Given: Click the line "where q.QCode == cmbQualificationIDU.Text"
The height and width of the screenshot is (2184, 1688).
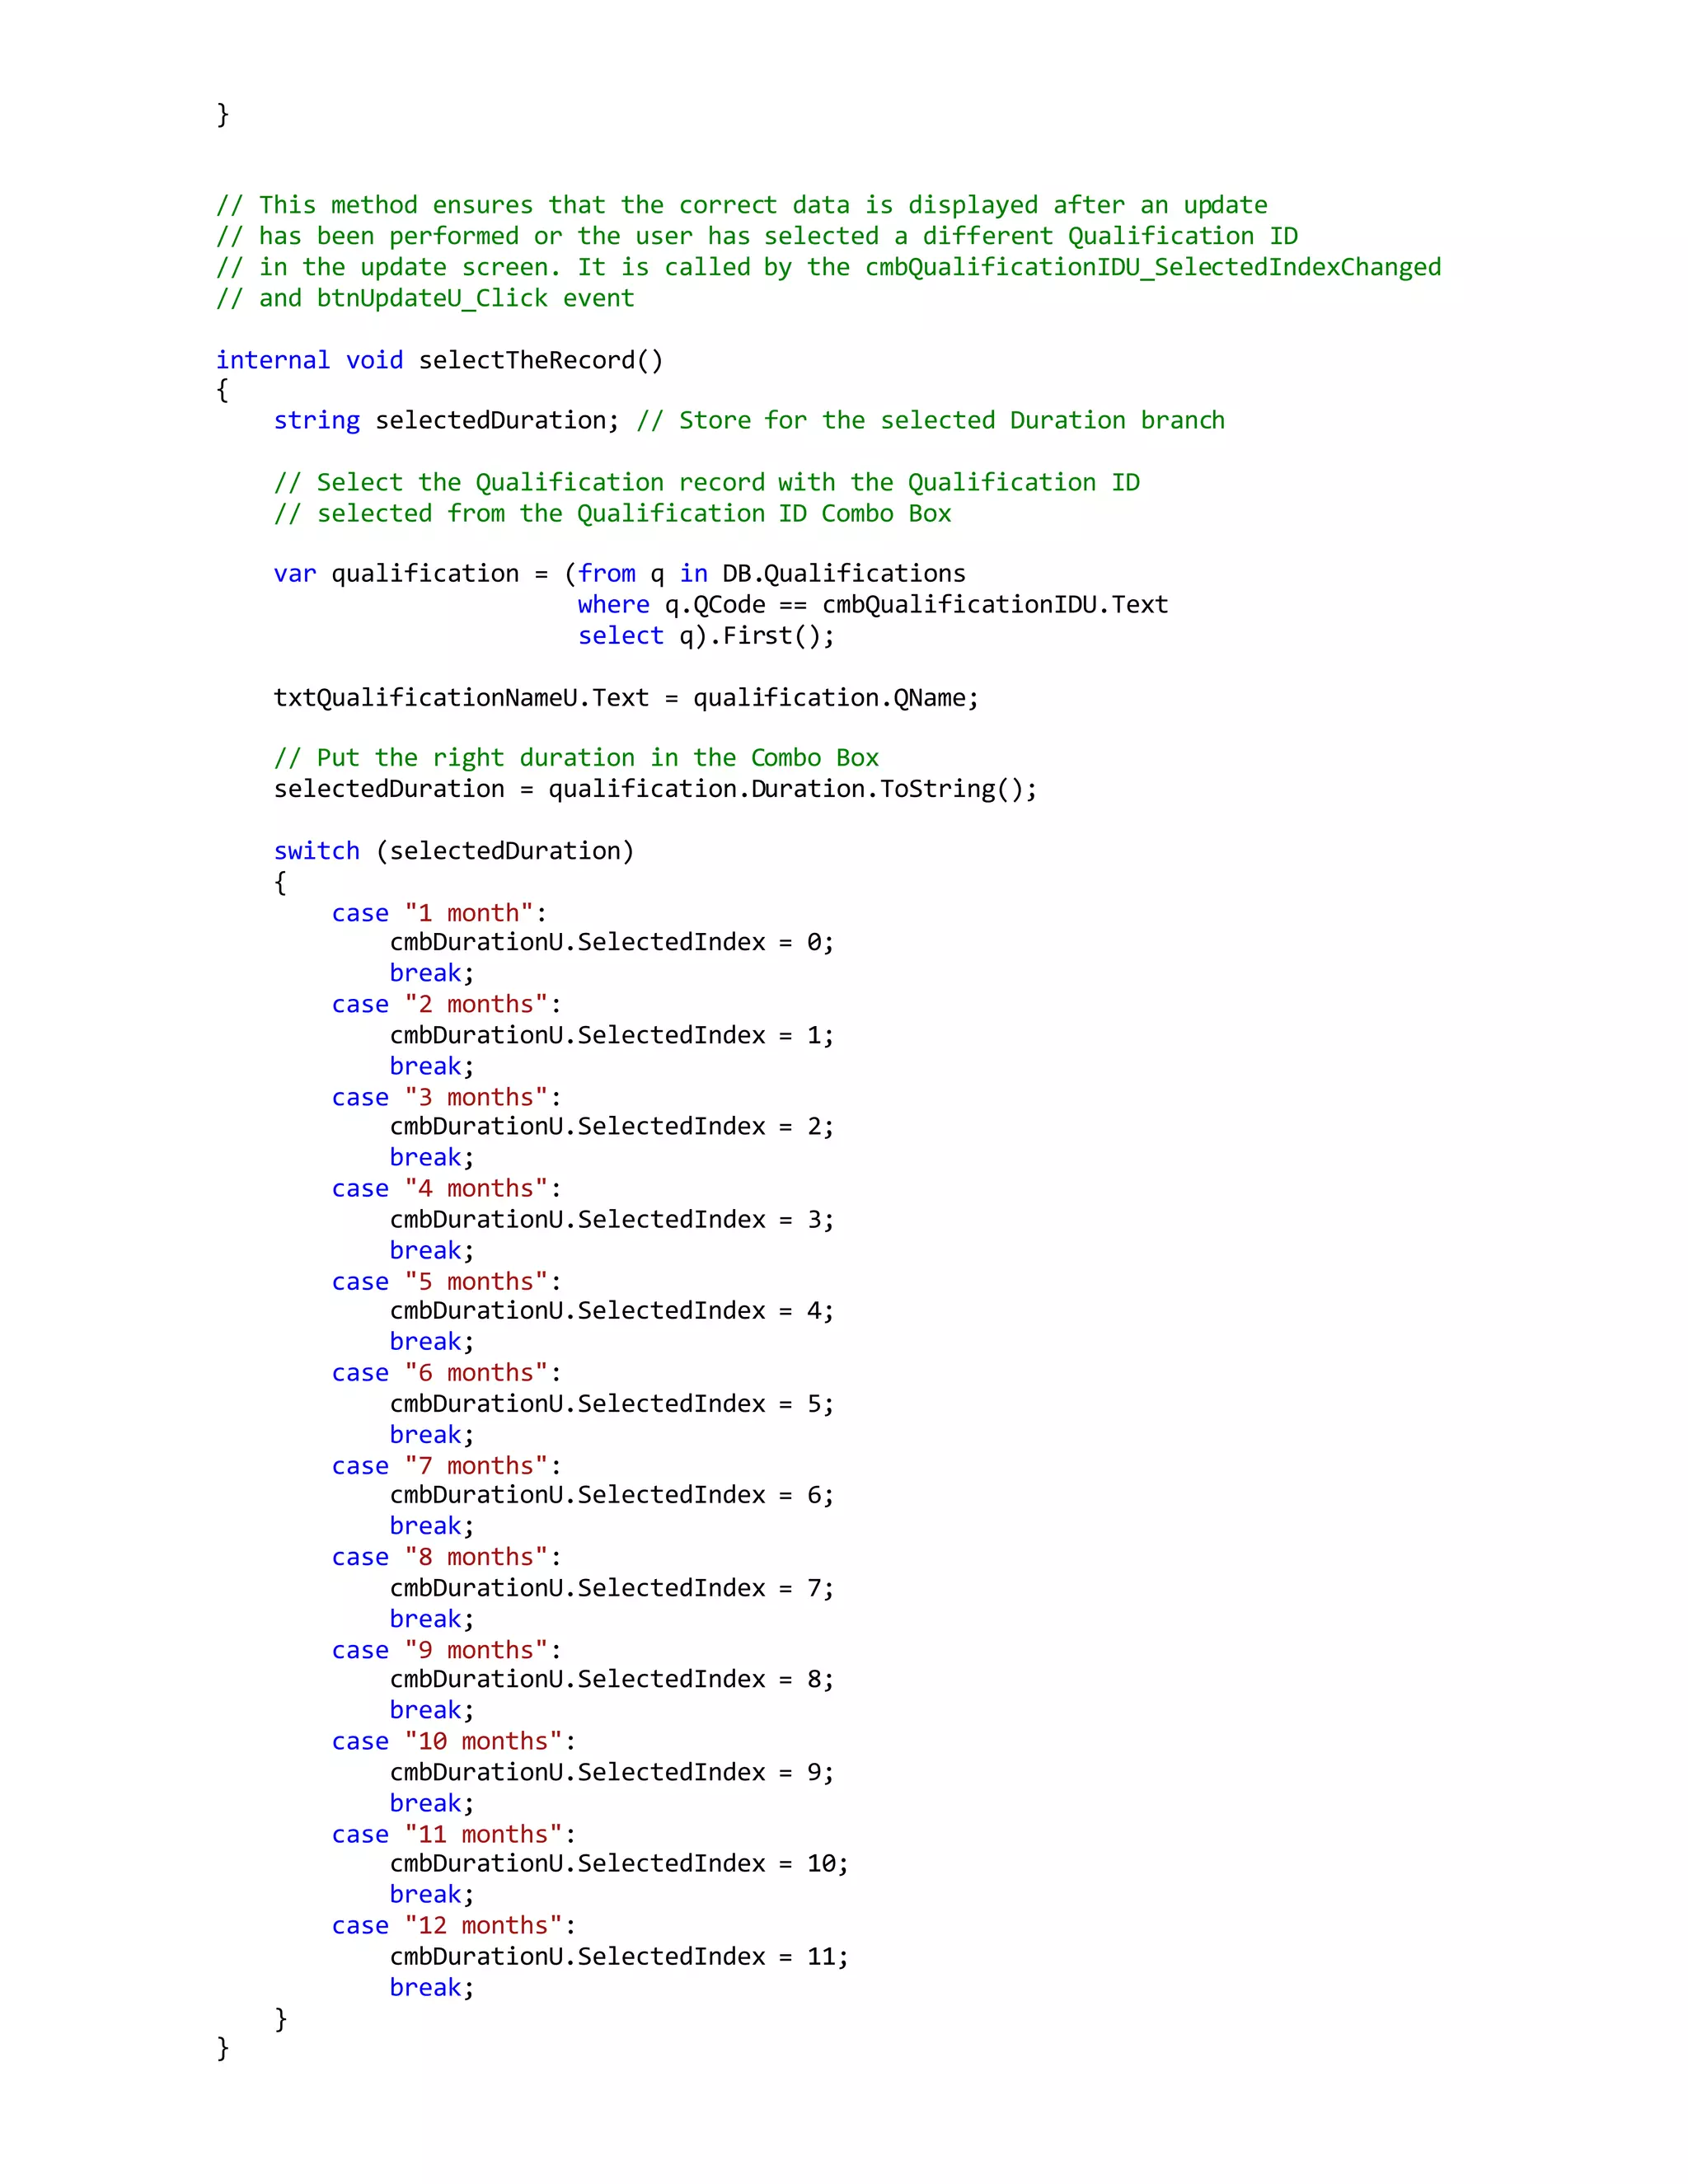Looking at the screenshot, I should tap(873, 604).
